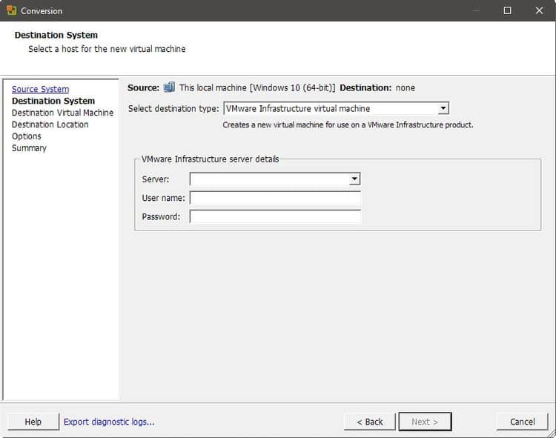Click the Password input field
This screenshot has height=438, width=556.
[x=275, y=216]
